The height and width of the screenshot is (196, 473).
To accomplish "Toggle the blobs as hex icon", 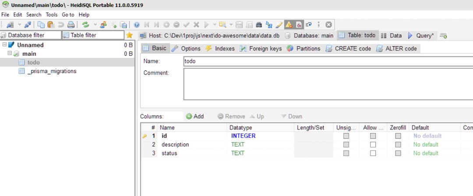I will click(299, 24).
